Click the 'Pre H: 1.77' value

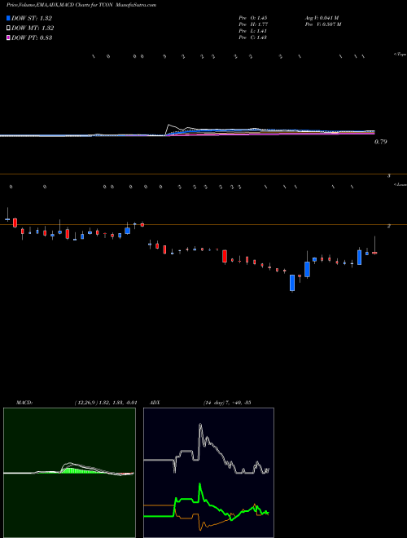(253, 24)
